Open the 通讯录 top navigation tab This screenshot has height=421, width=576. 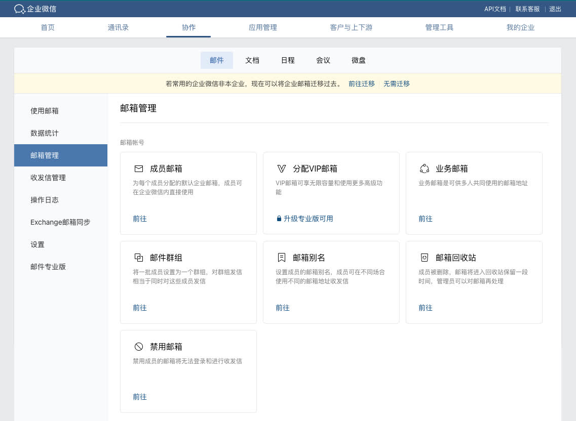pyautogui.click(x=118, y=27)
